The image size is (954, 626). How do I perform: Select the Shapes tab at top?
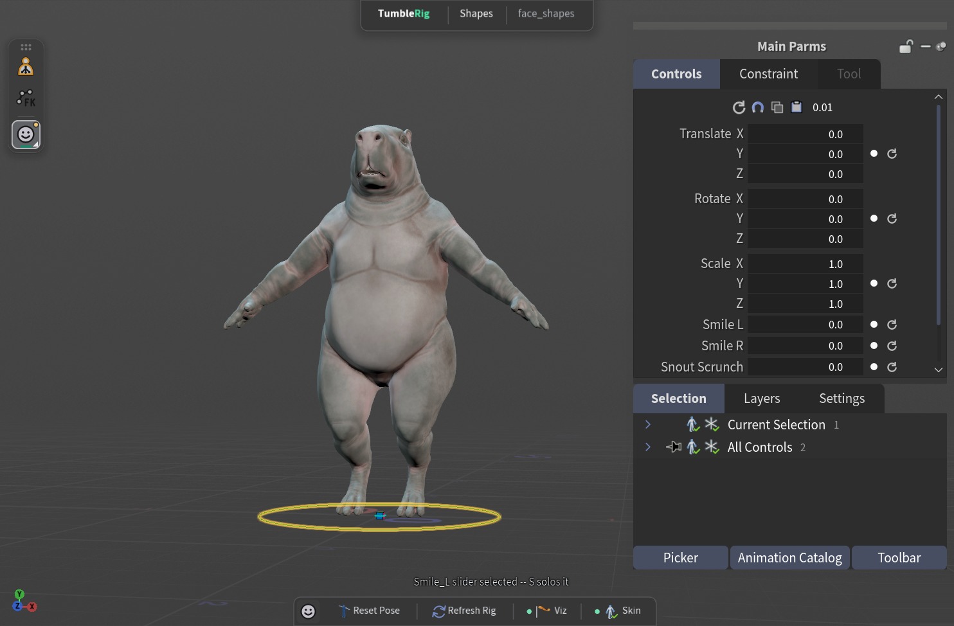[476, 13]
